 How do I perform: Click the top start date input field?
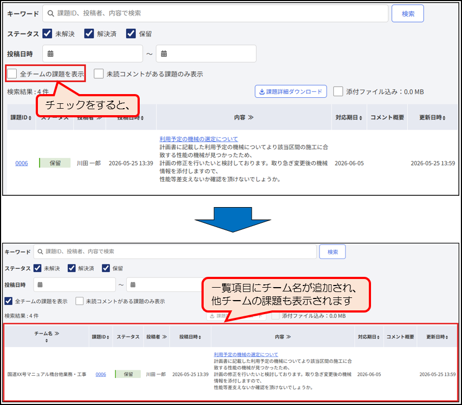coord(93,54)
